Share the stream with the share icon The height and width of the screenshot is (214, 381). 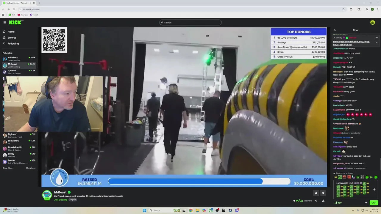coord(316,201)
